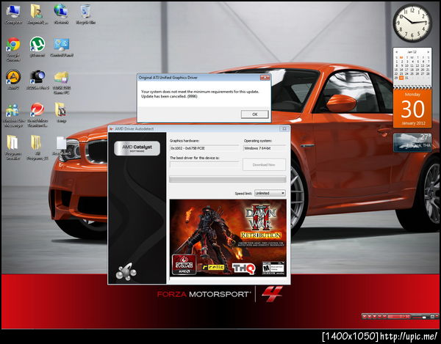Viewport: 441px width, 344px height.
Task: Click the analog clock gadget
Action: point(412,23)
